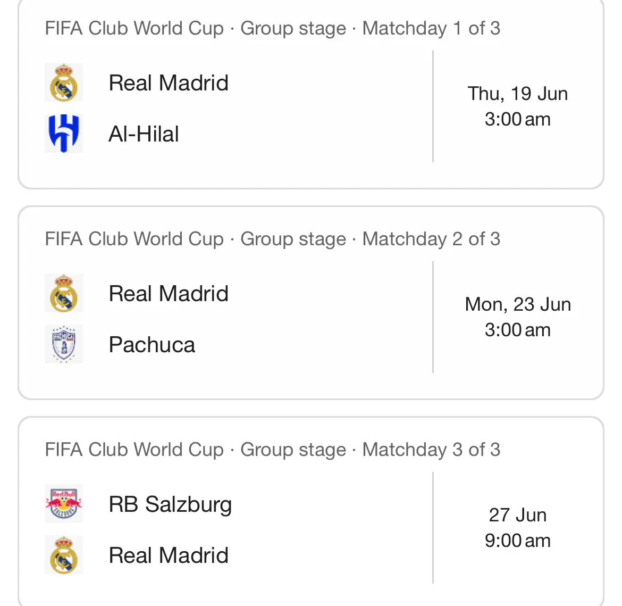The height and width of the screenshot is (606, 622).
Task: Click the Mon, 23 Jun date
Action: (518, 304)
